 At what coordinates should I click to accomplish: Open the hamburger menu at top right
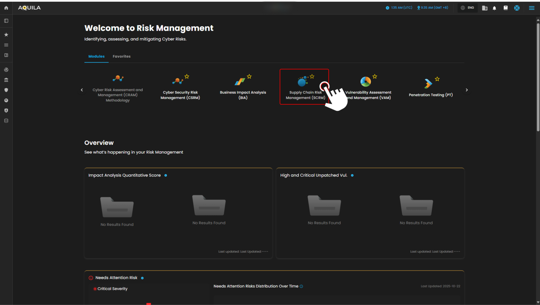[x=532, y=8]
